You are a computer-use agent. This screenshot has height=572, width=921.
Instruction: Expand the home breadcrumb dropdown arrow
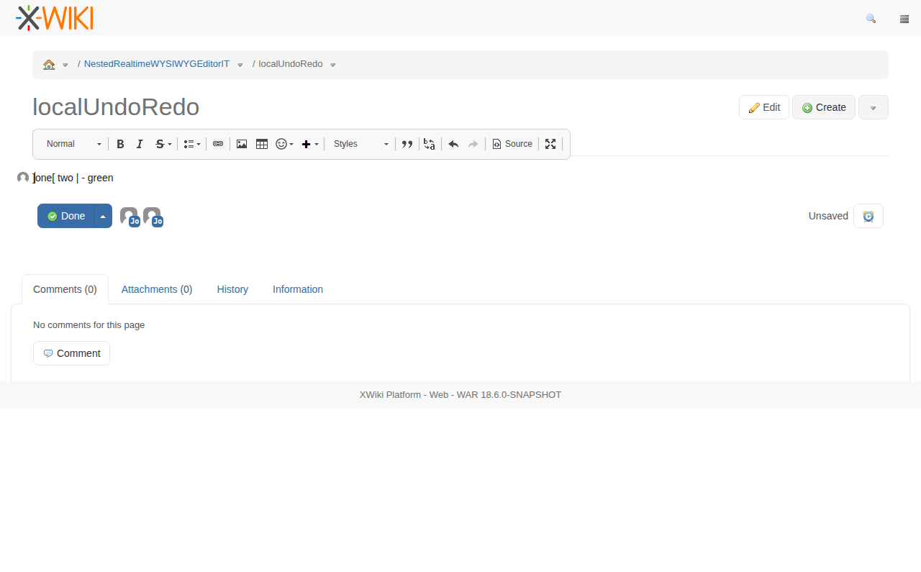65,65
